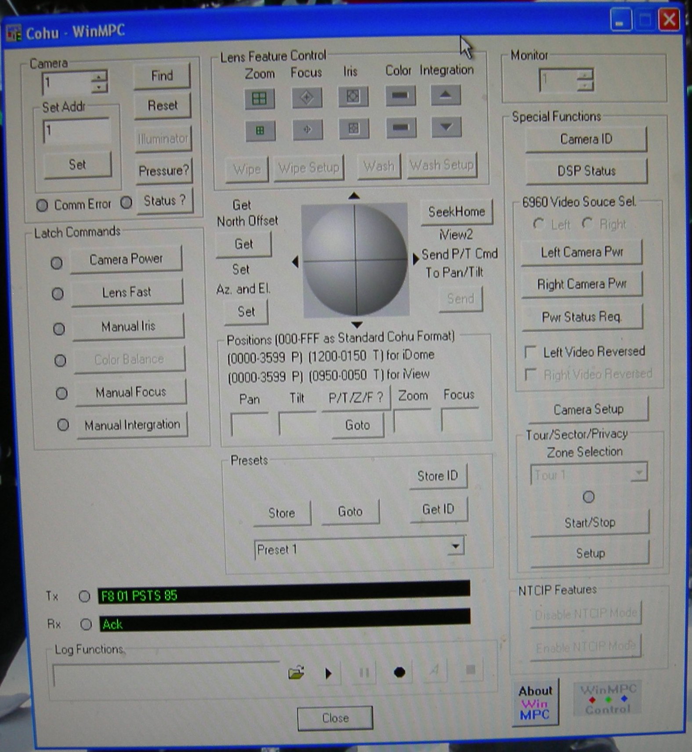The width and height of the screenshot is (692, 752).
Task: Increment the Camera number spinner
Action: click(99, 76)
